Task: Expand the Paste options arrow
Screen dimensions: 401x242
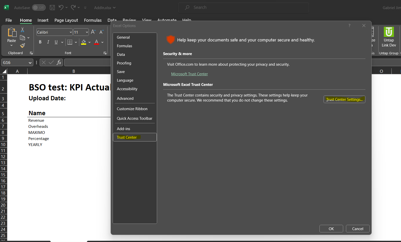Action: point(12,45)
